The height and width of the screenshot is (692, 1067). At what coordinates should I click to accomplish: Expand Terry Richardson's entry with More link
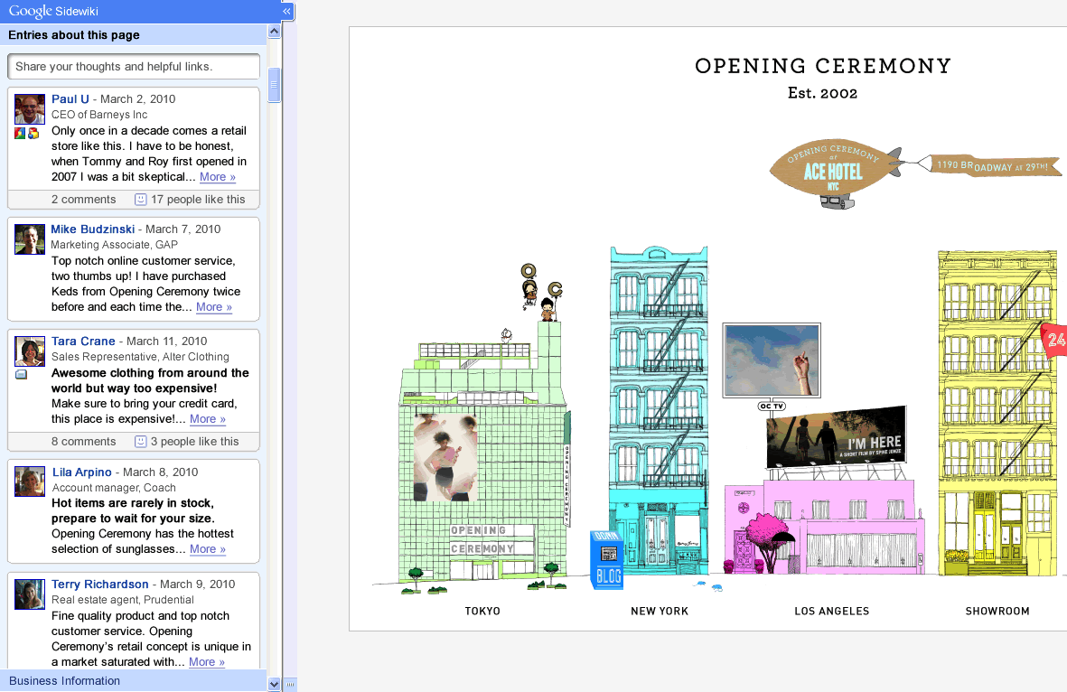pos(207,662)
